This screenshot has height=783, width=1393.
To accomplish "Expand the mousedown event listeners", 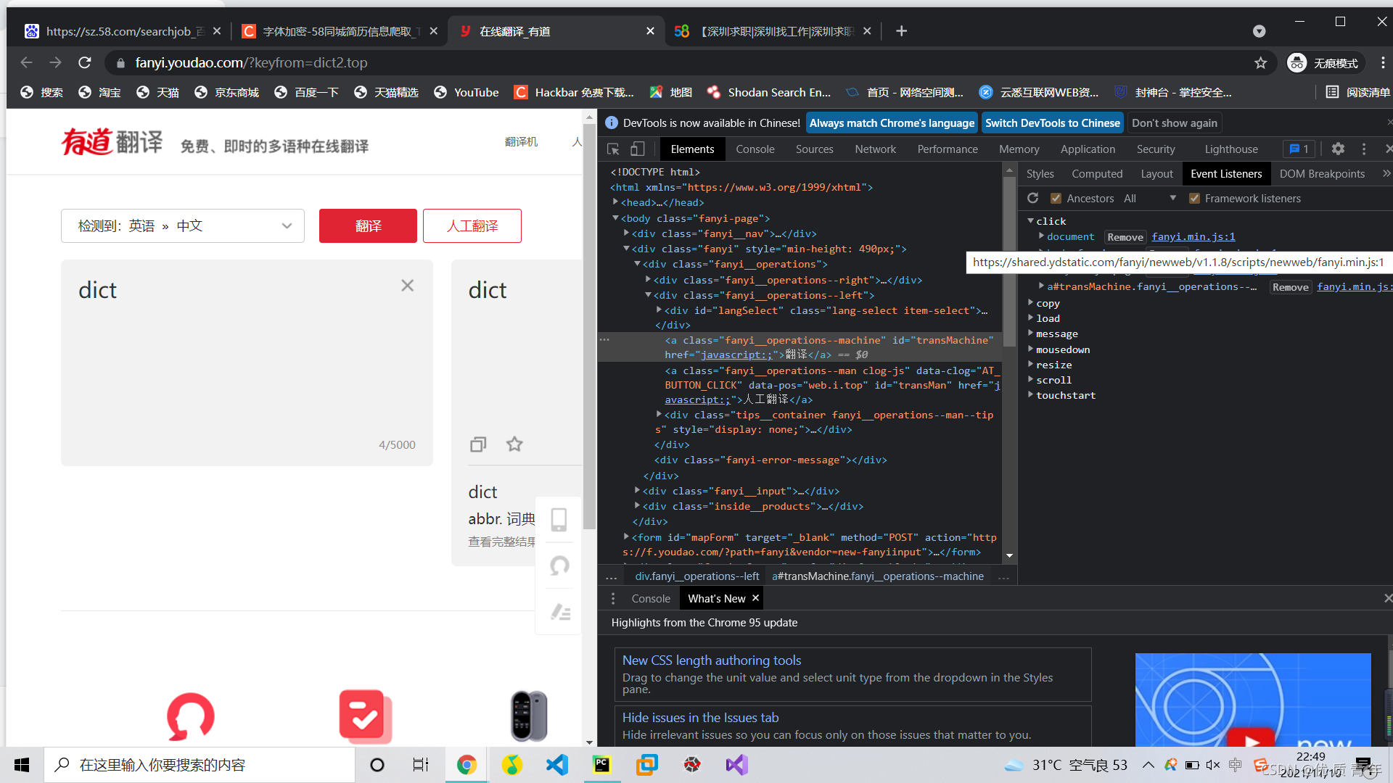I will [1030, 349].
